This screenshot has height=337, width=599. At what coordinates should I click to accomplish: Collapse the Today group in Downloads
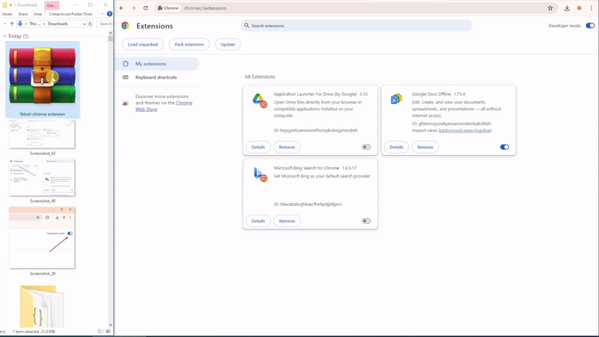coord(4,36)
